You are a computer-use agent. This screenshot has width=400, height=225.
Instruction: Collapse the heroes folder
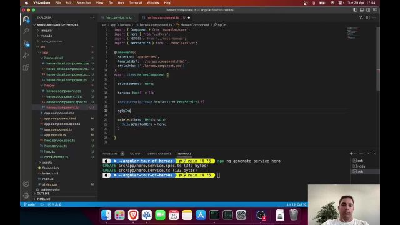click(49, 86)
